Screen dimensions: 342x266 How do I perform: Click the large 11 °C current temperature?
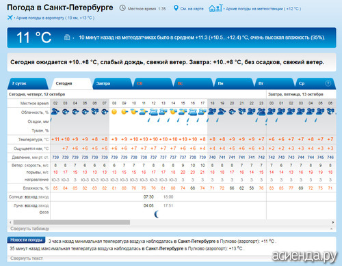pyautogui.click(x=34, y=38)
